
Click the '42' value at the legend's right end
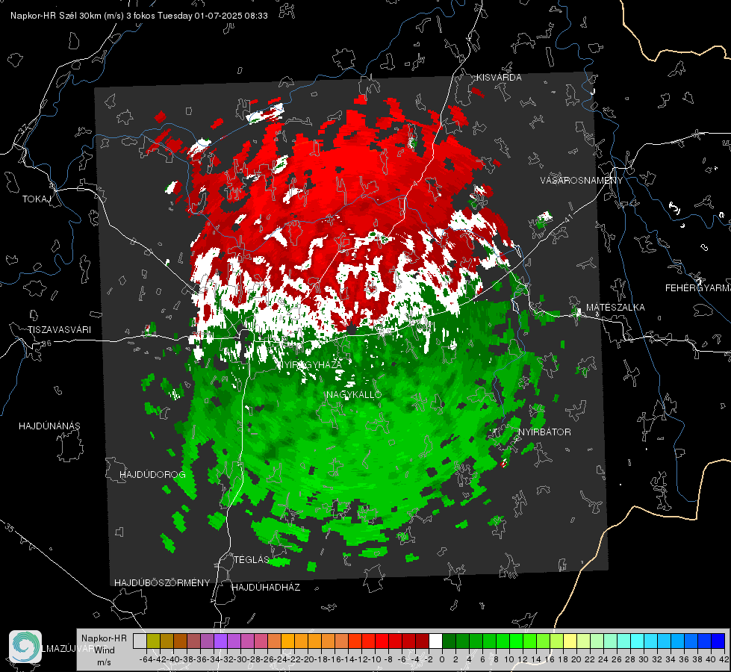tap(724, 659)
